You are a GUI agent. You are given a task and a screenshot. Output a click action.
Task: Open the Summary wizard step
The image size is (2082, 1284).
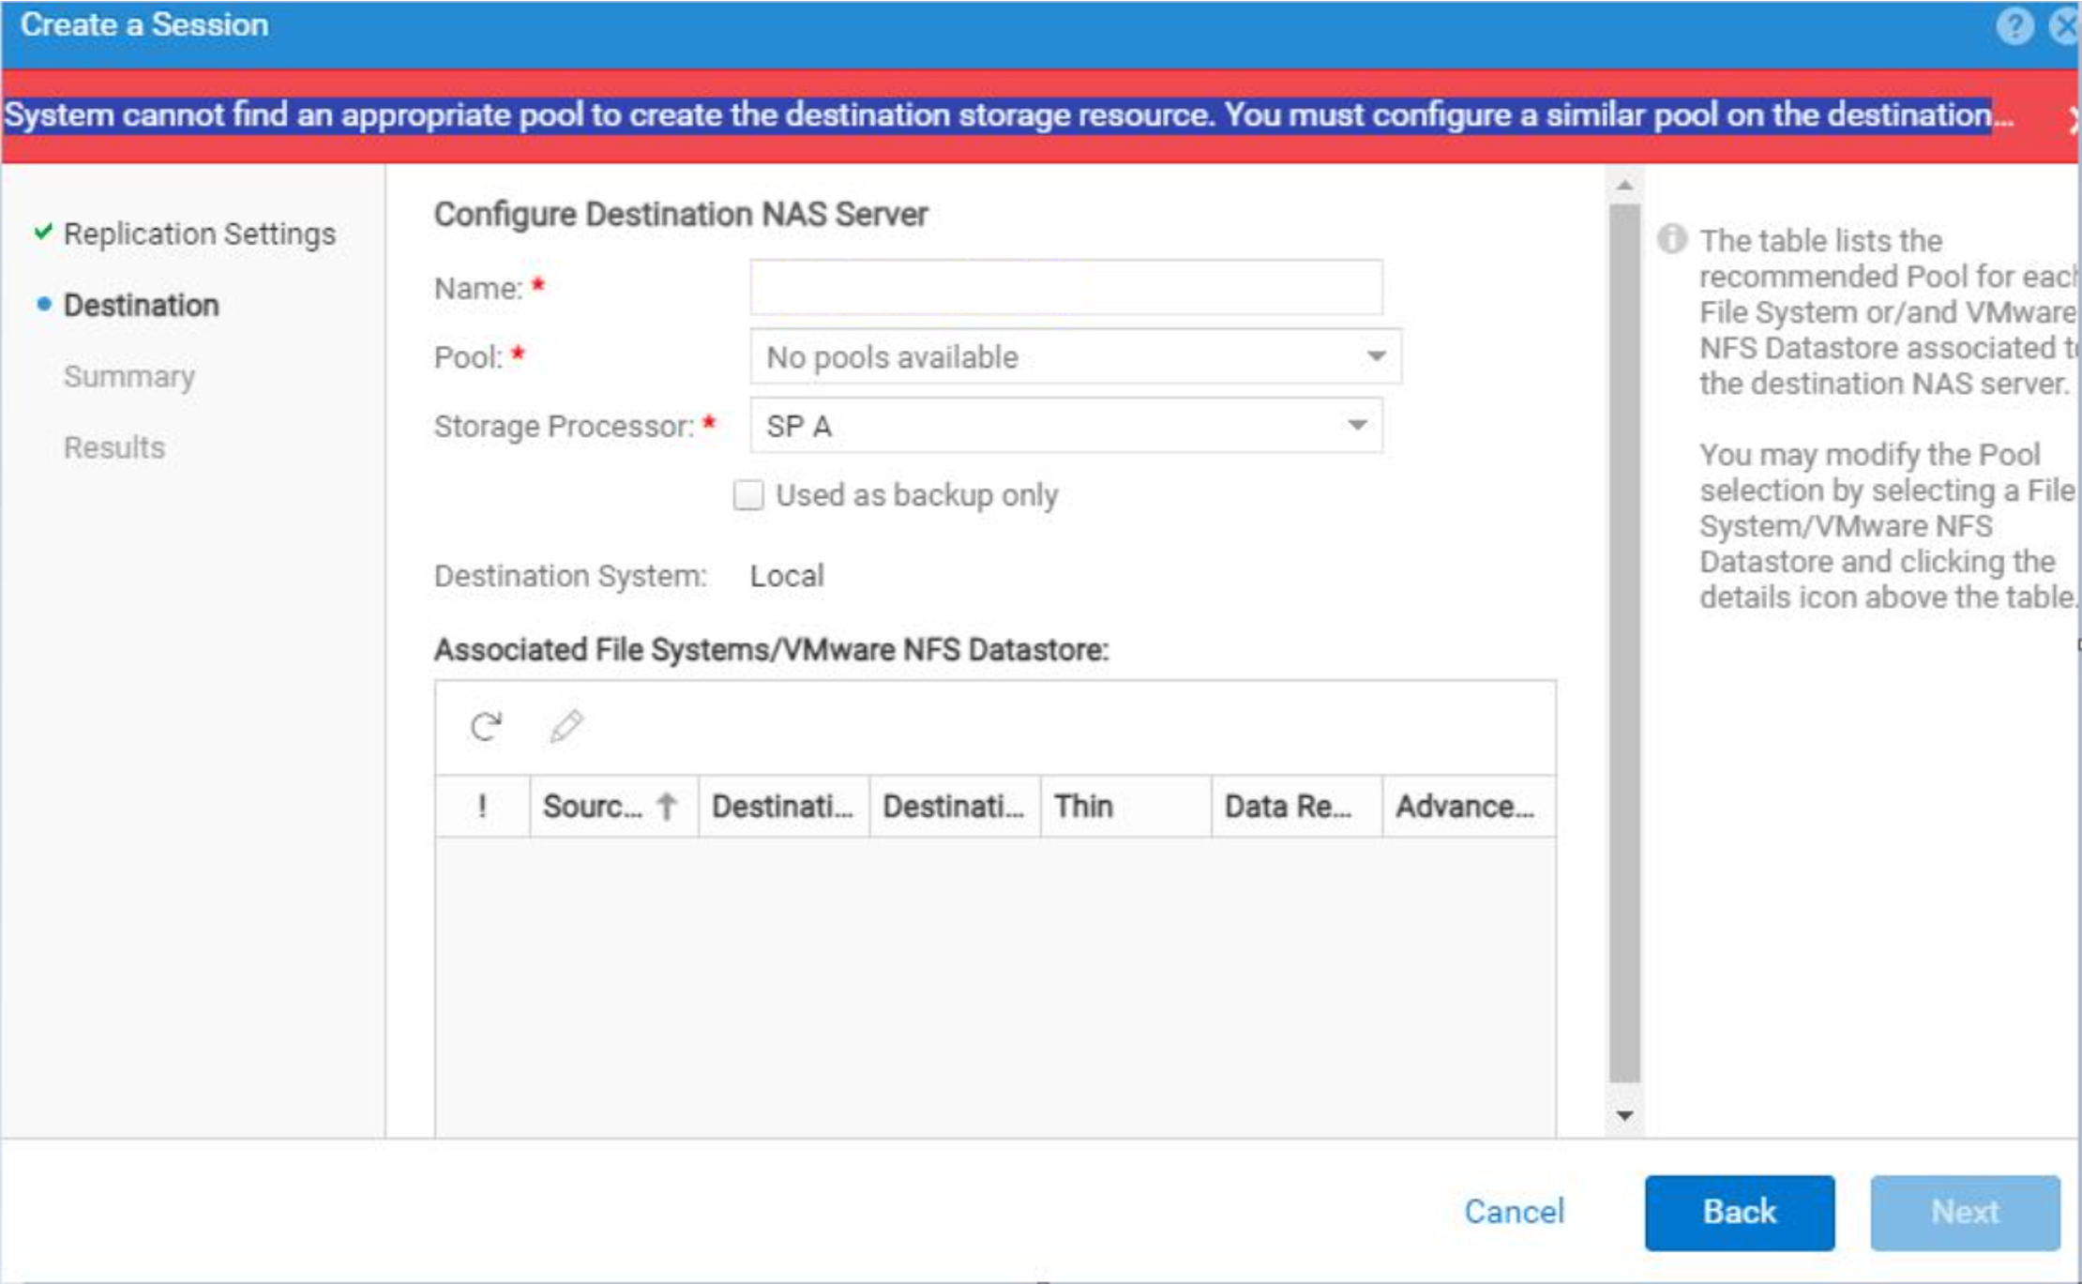click(x=129, y=376)
